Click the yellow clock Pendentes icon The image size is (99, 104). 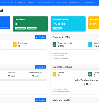15,44
